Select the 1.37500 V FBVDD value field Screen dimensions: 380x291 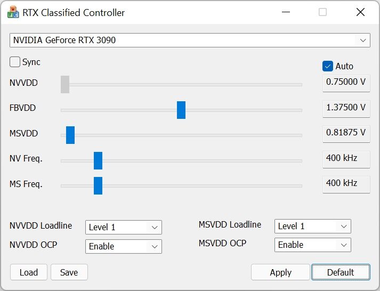point(346,109)
